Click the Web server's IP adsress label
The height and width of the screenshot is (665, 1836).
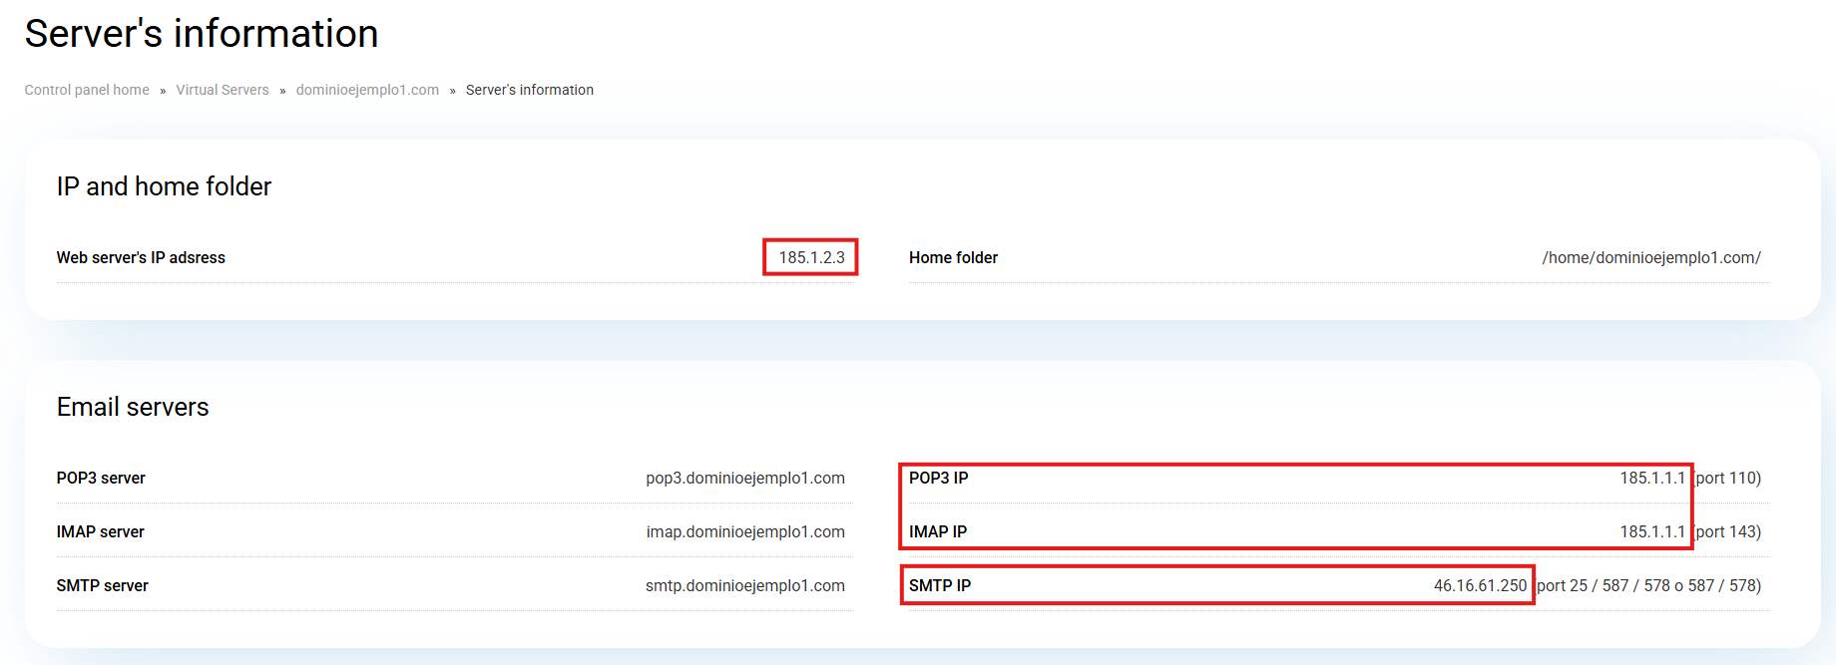click(x=141, y=257)
